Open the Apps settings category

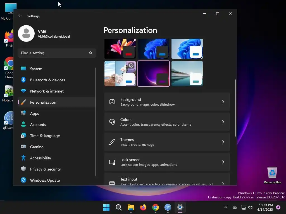click(x=56, y=113)
